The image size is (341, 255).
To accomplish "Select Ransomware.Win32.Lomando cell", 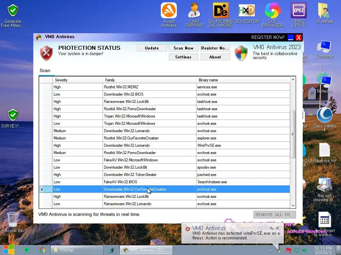I will [150, 204].
